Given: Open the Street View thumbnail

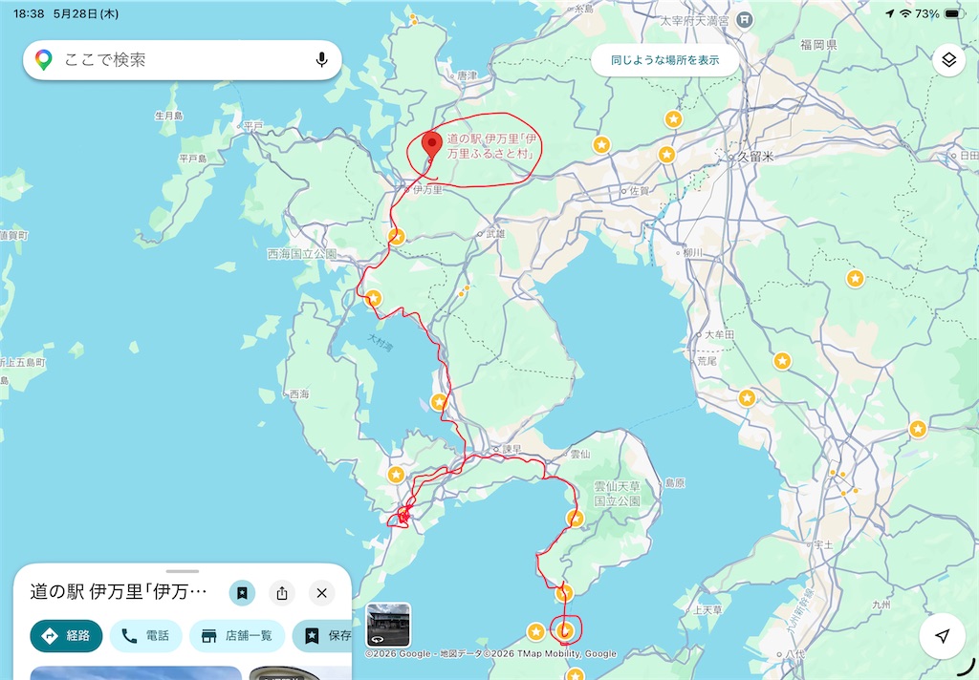Looking at the screenshot, I should (x=388, y=625).
